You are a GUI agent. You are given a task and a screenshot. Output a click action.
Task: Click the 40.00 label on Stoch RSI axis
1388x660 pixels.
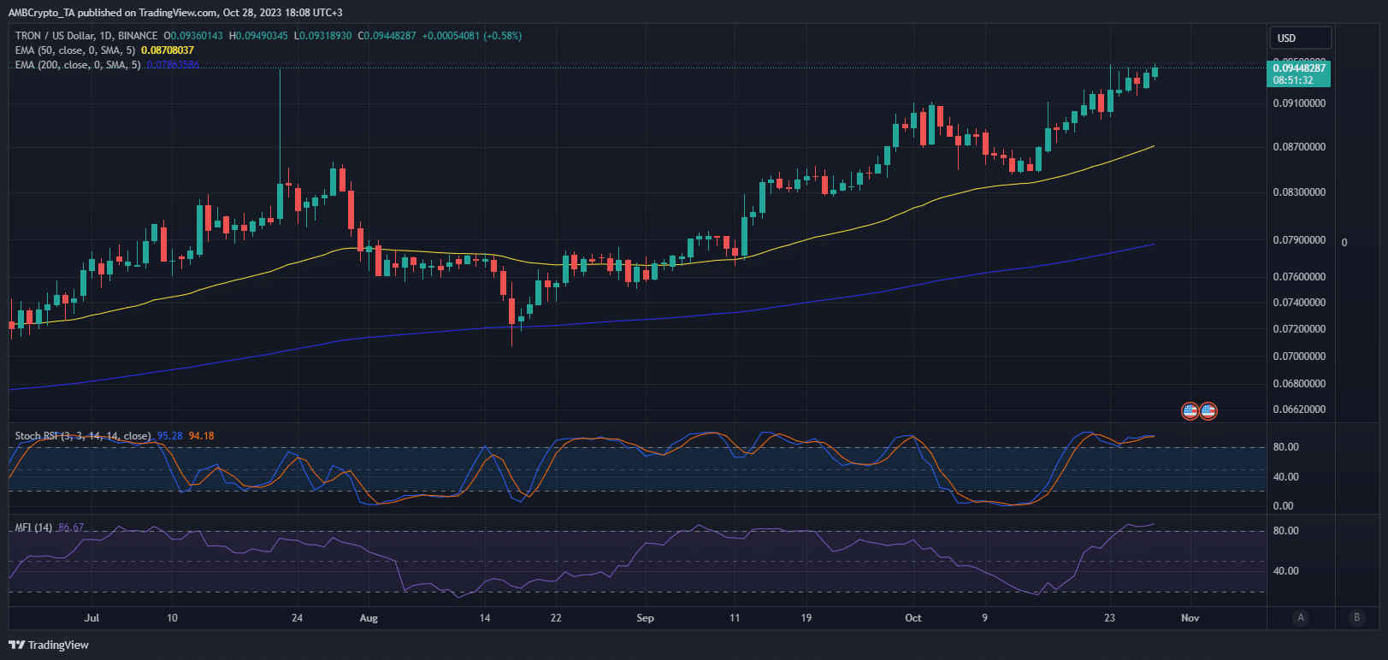tap(1285, 477)
